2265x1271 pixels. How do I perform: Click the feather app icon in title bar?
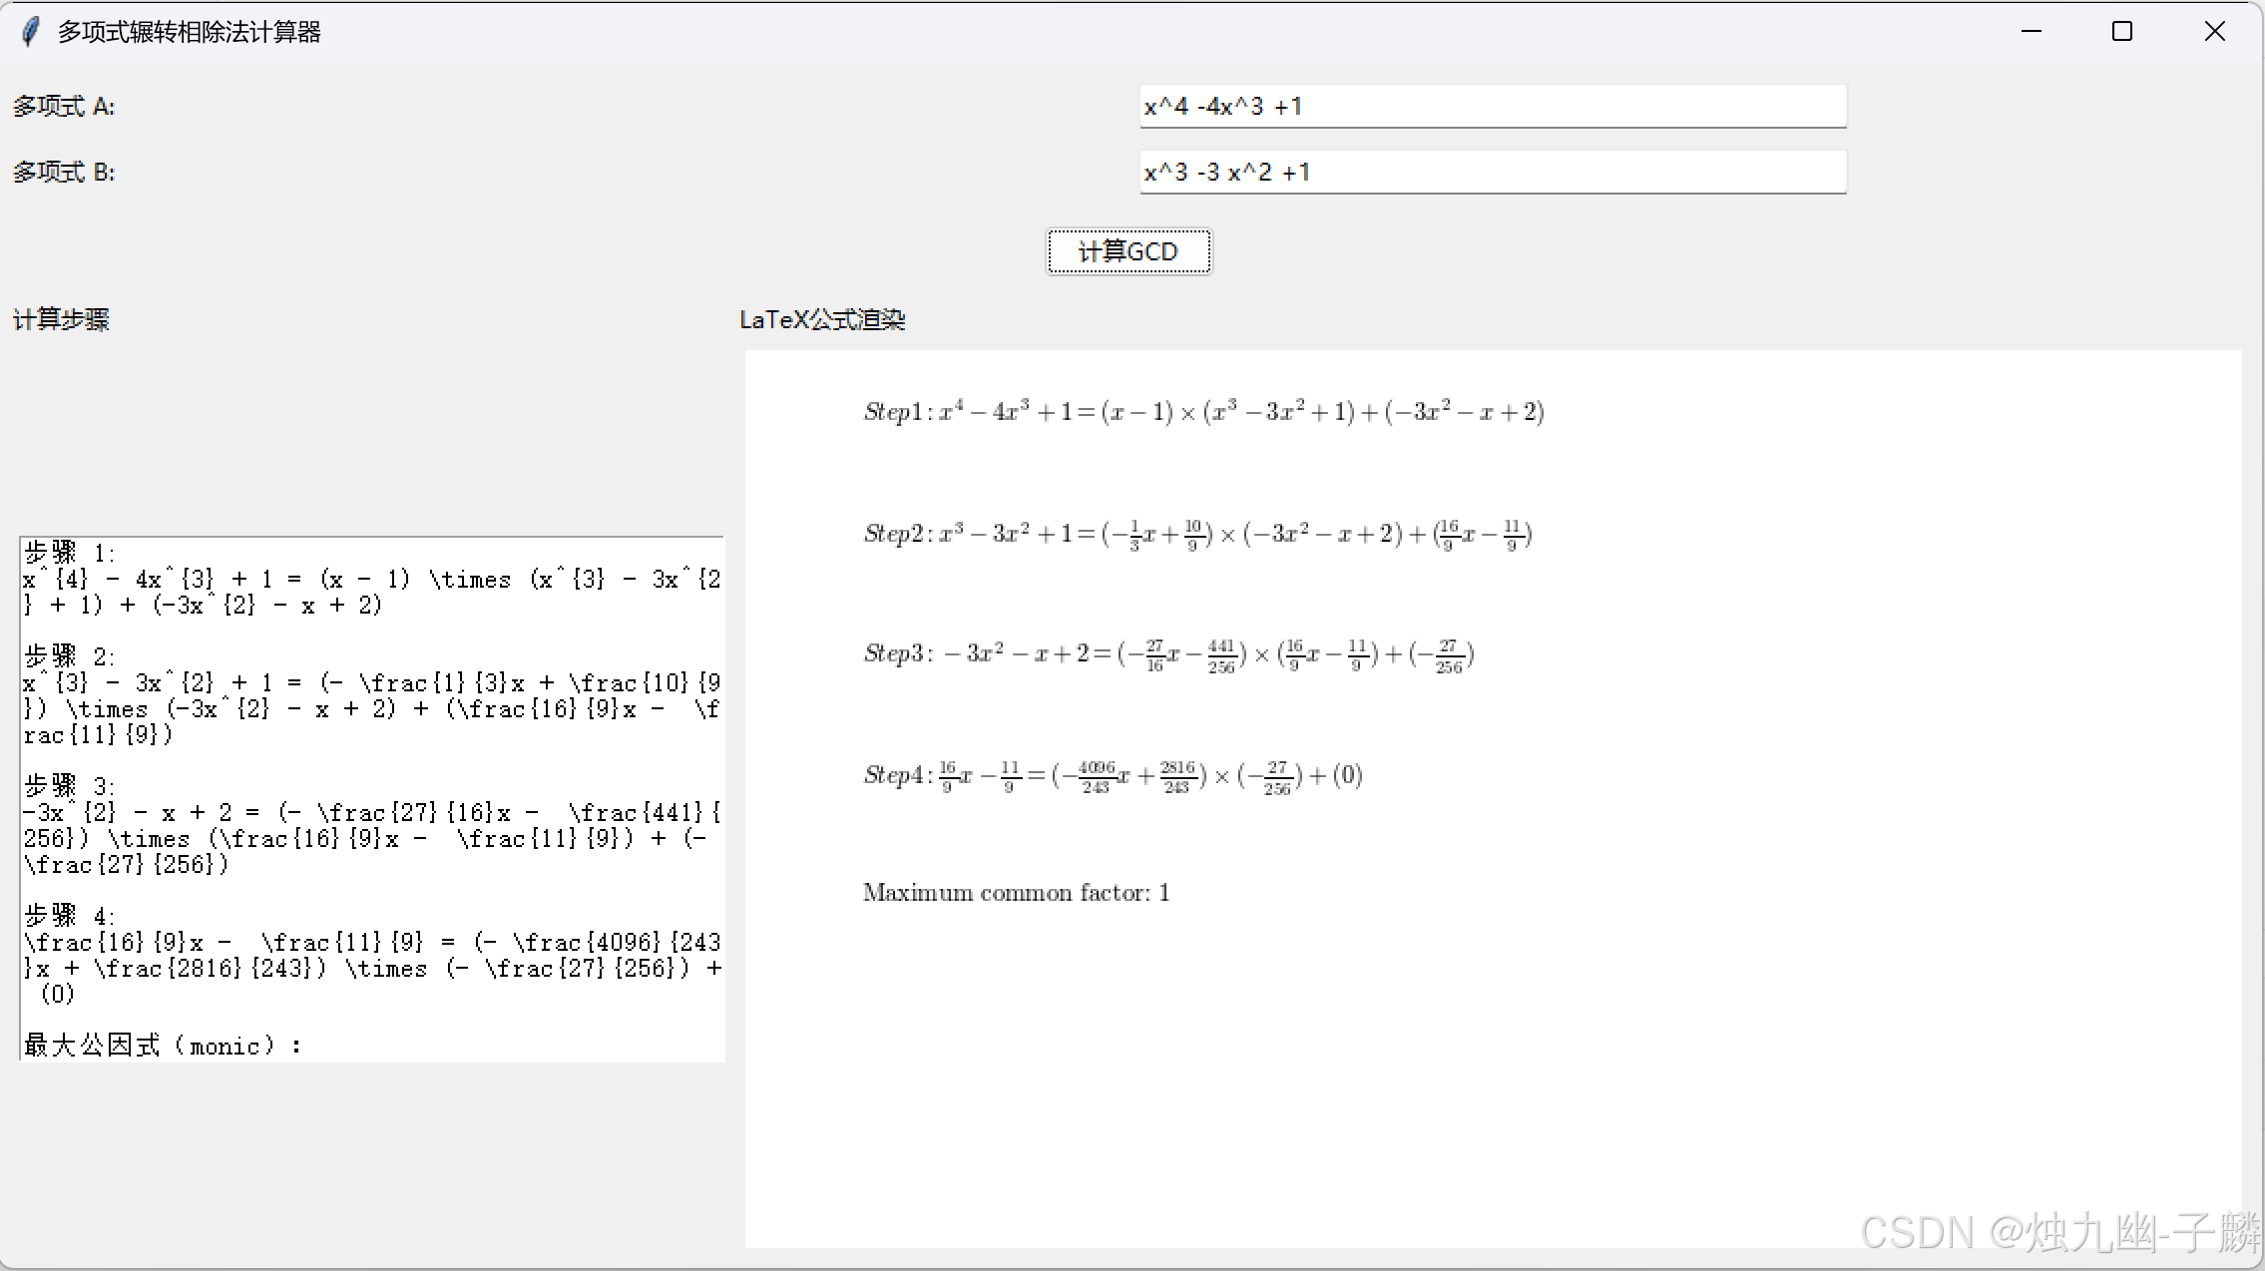click(31, 32)
